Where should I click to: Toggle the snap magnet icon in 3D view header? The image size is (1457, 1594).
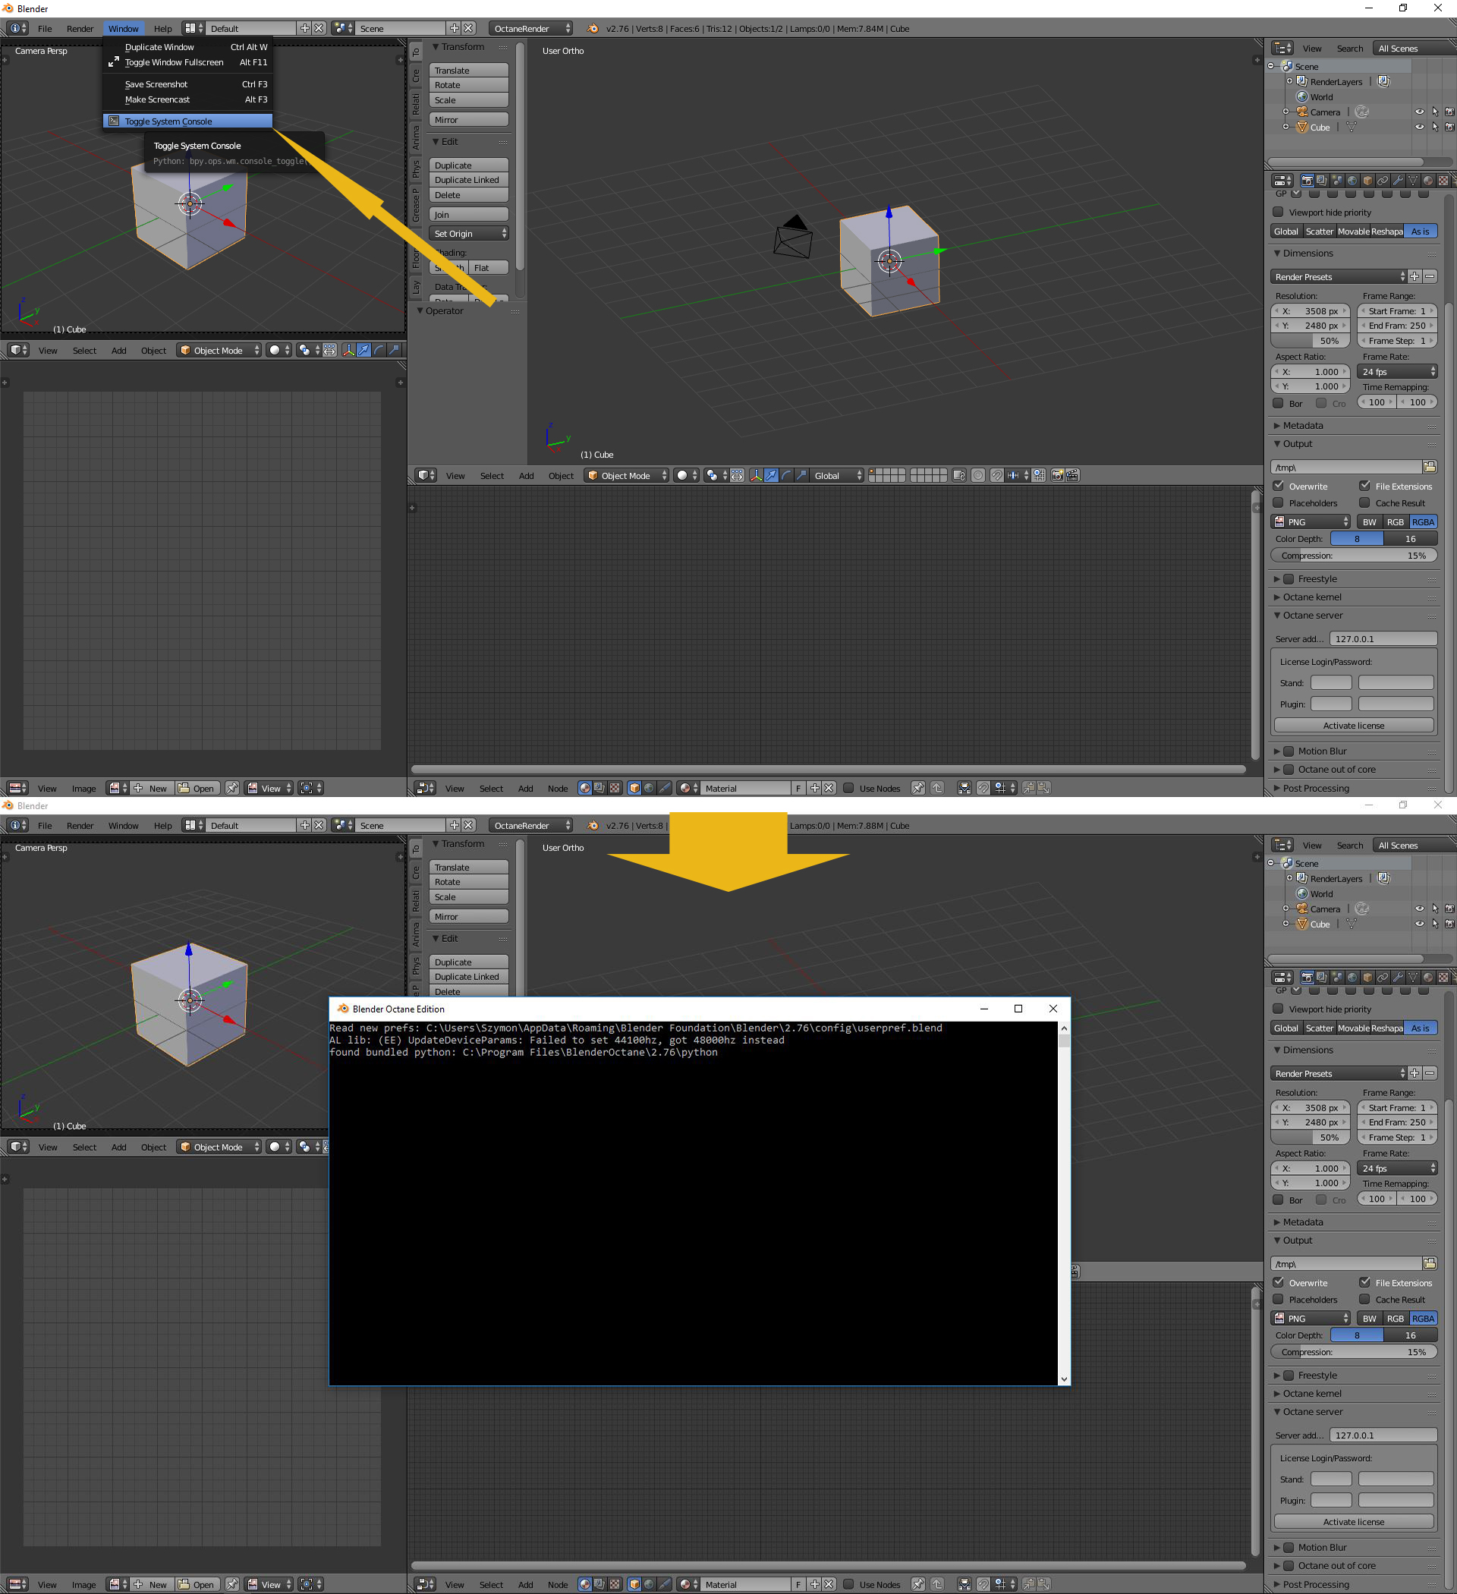(x=997, y=475)
